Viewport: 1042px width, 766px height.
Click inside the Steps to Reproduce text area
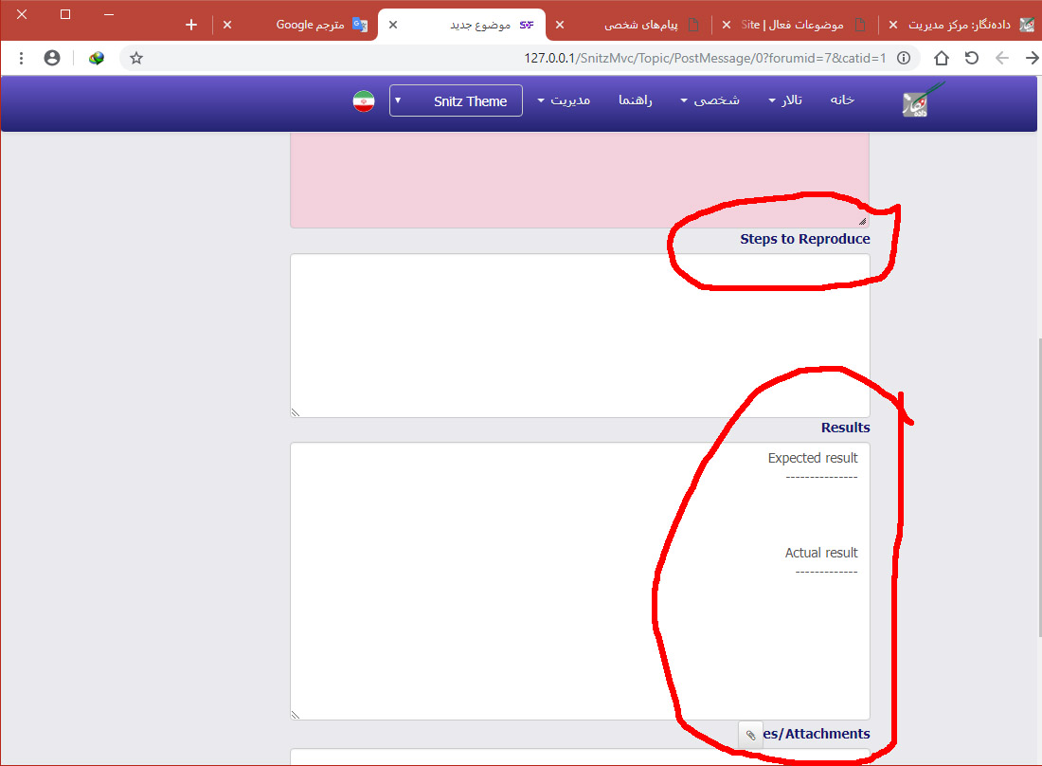tap(580, 335)
